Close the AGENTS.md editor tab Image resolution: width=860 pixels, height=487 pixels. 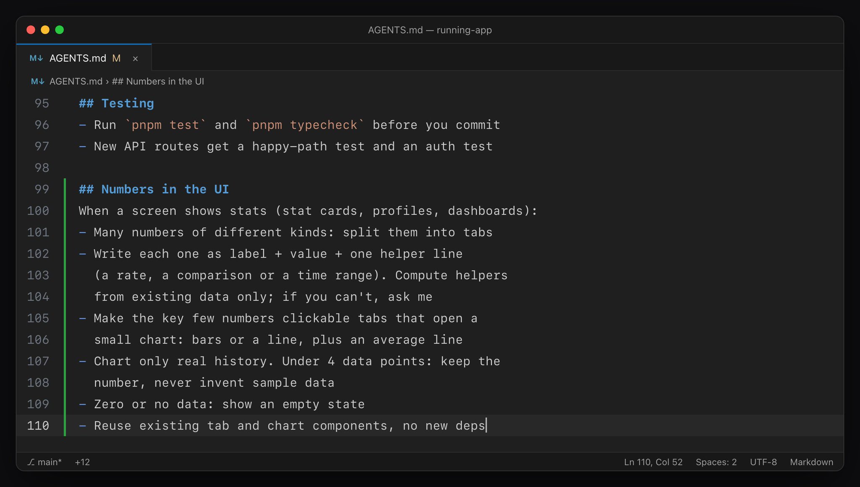click(135, 59)
